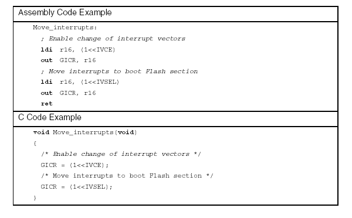Click the GICR = (1<<IVSEL); statement

pyautogui.click(x=76, y=187)
